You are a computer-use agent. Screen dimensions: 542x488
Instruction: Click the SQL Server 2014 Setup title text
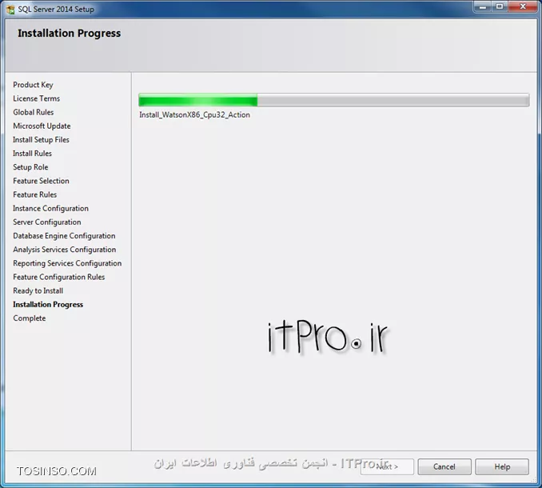(x=56, y=10)
